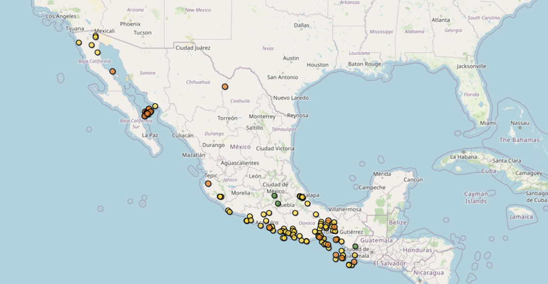This screenshot has width=548, height=284.
Task: Click the La Habana city label
Action: [463, 157]
